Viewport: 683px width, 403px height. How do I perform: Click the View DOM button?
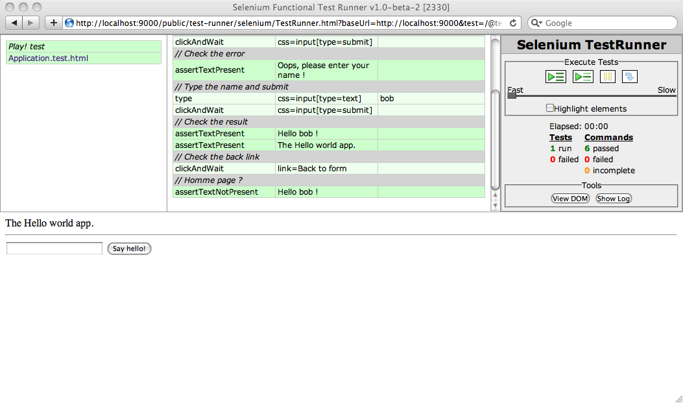point(570,199)
